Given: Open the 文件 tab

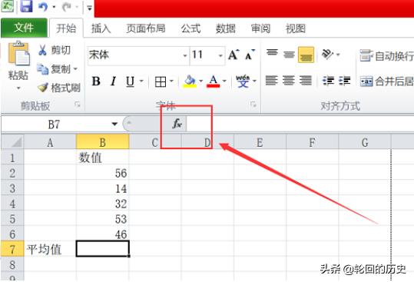Looking at the screenshot, I should point(24,28).
